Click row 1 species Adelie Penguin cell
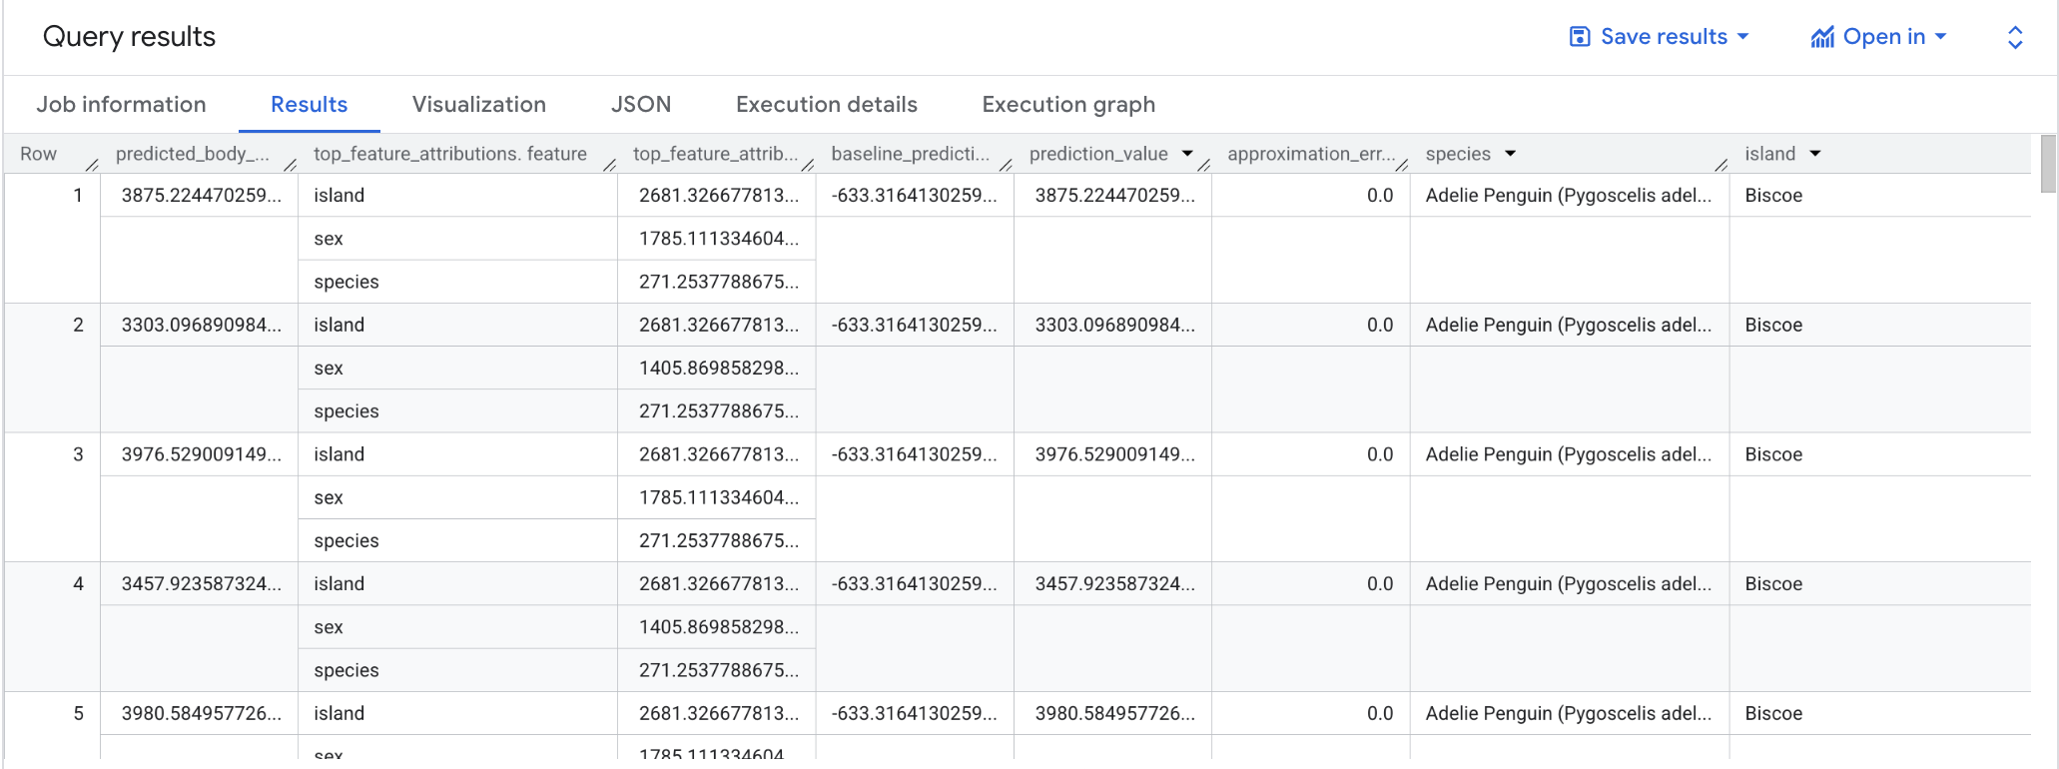The image size is (2059, 769). tap(1569, 196)
